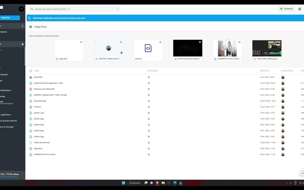Expand the search options dropdown arrow
Viewport: 304px width, 190px height.
point(117,9)
